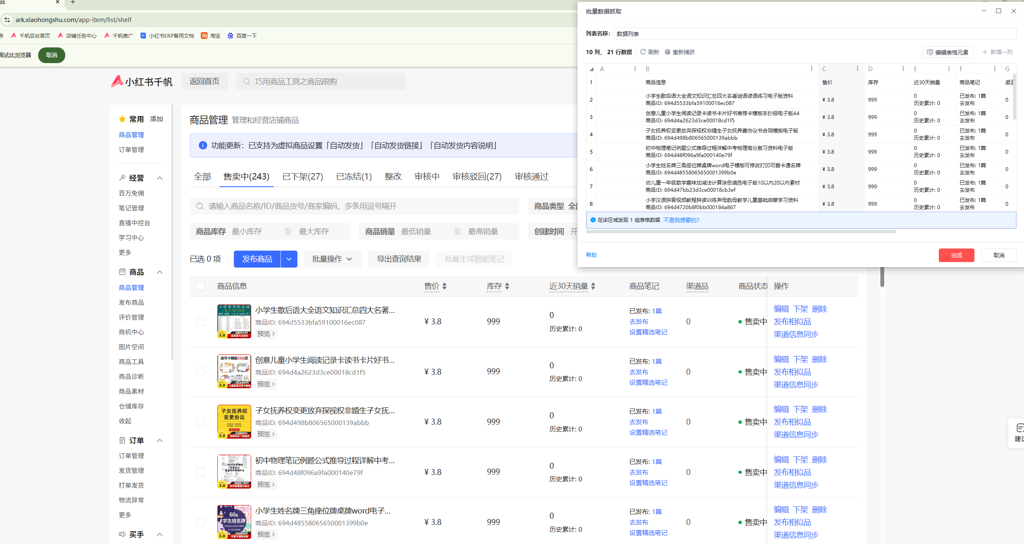Click the 淘宝 bookmark icon
This screenshot has width=1024, height=544.
tap(204, 36)
